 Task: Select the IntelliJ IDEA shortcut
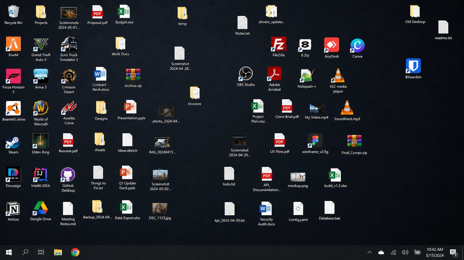point(41,174)
